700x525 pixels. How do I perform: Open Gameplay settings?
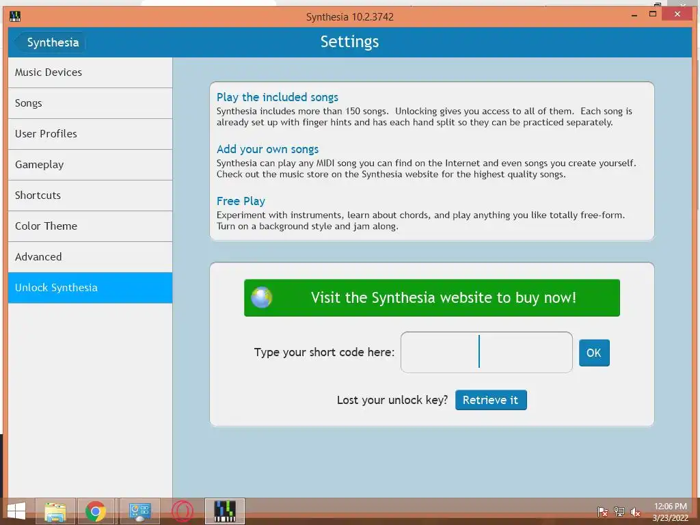90,165
